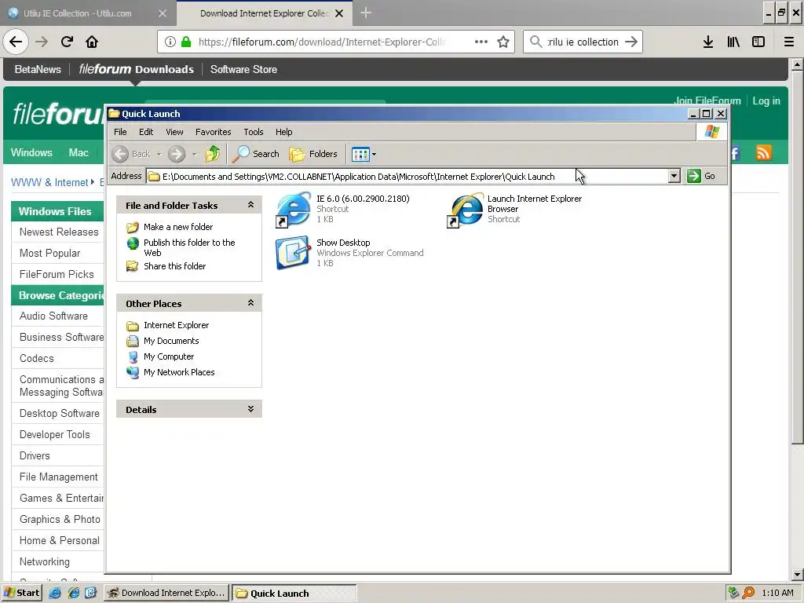
Task: Click the Firefox back arrow button
Action: pyautogui.click(x=16, y=42)
